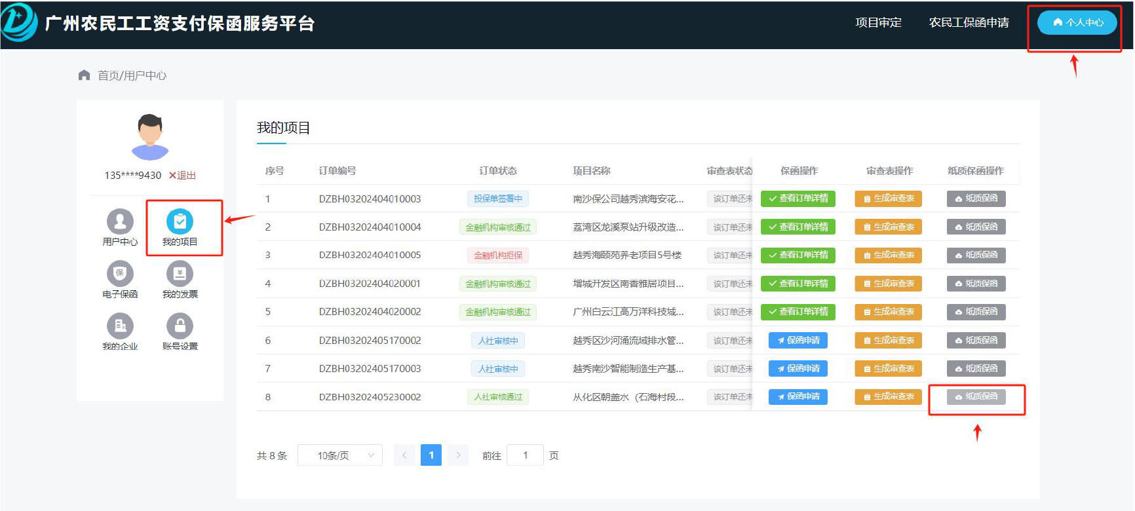Screen dimensions: 1135x511
Task: Click 查看订单详情 for row 1
Action: tap(798, 199)
